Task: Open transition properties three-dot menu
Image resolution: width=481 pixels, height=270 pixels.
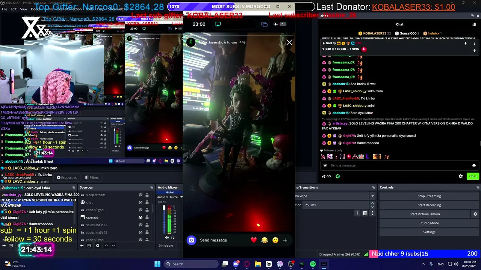Action: (372, 213)
